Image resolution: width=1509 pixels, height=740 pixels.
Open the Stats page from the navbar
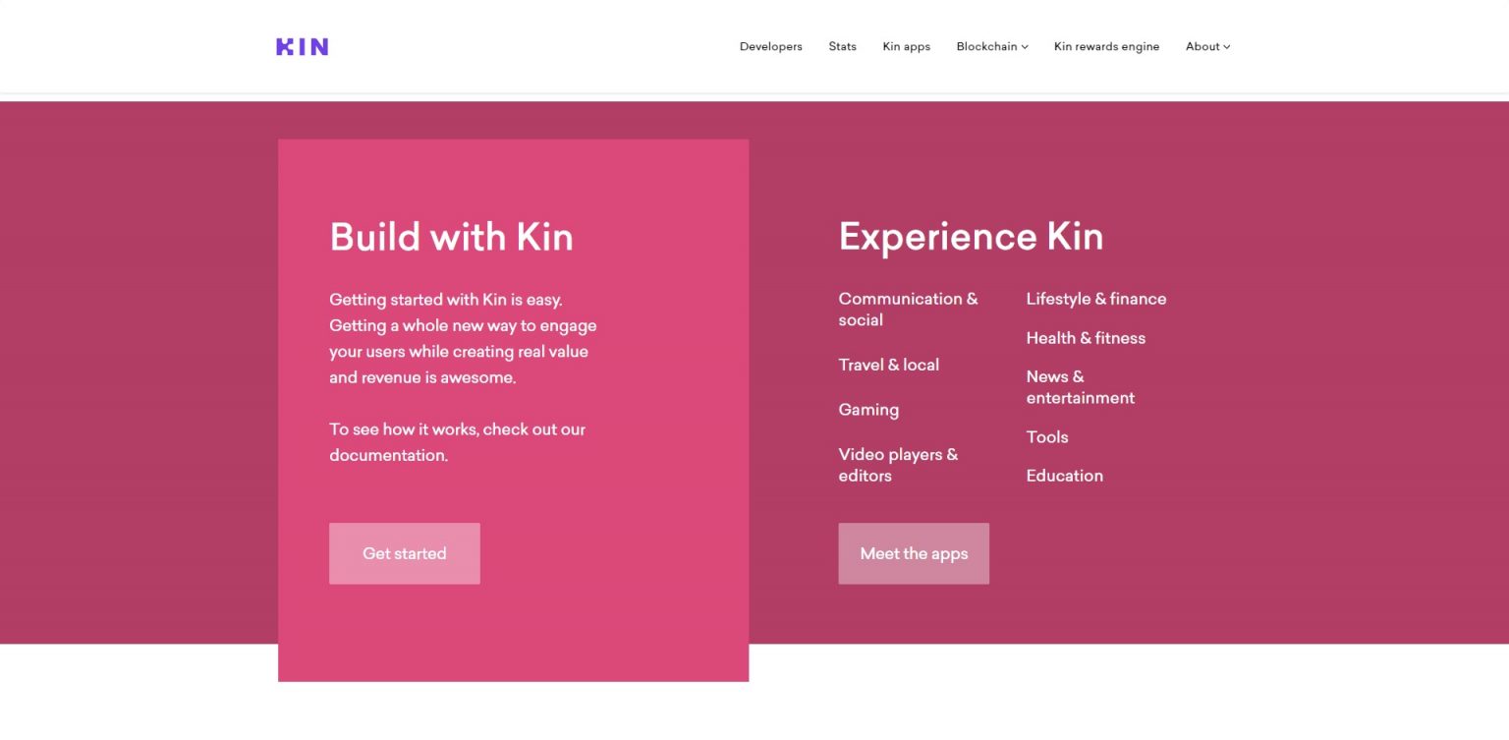842,46
